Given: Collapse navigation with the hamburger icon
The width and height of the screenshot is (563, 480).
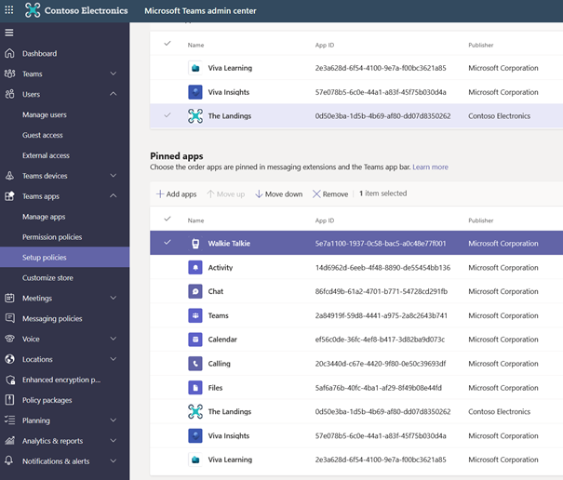Looking at the screenshot, I should pos(9,33).
